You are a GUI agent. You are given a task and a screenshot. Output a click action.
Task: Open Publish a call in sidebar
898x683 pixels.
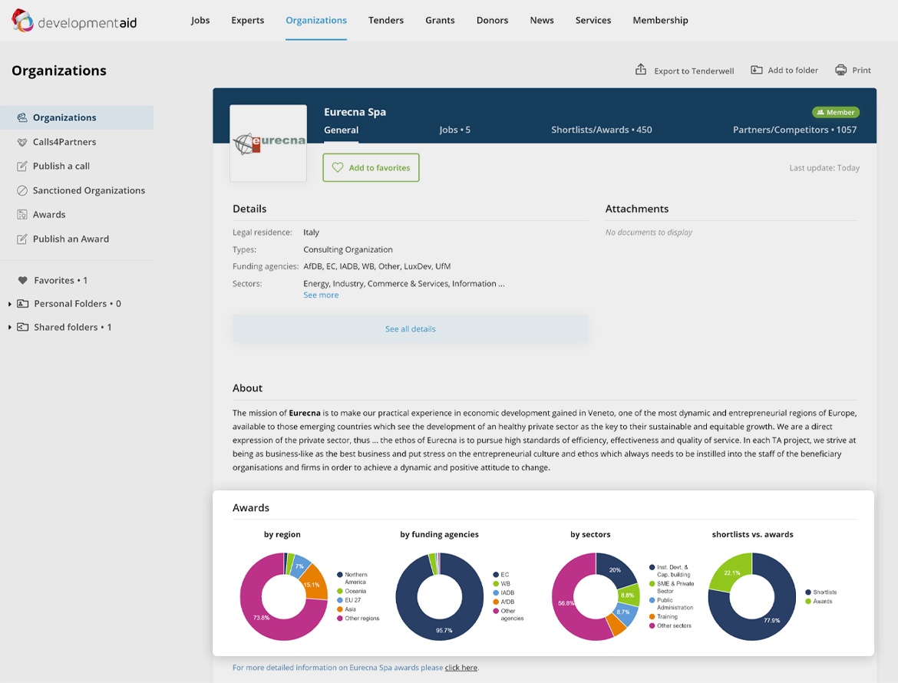coord(61,166)
